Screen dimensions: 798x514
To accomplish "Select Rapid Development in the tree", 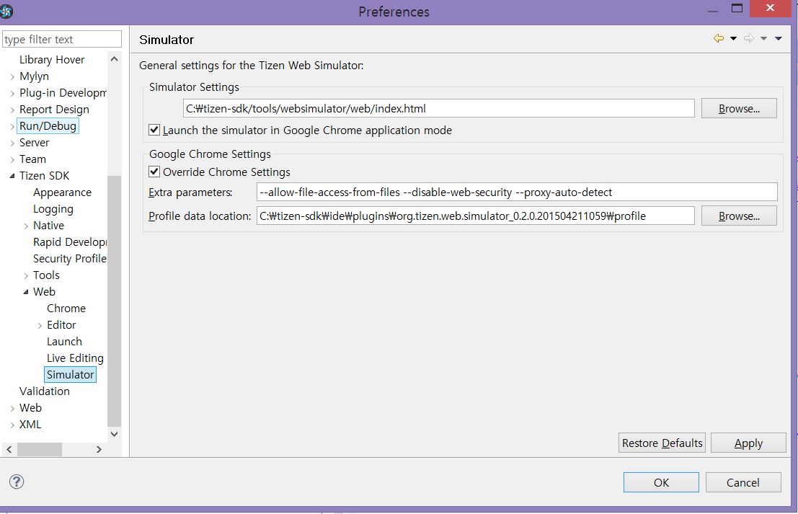I will coord(70,242).
